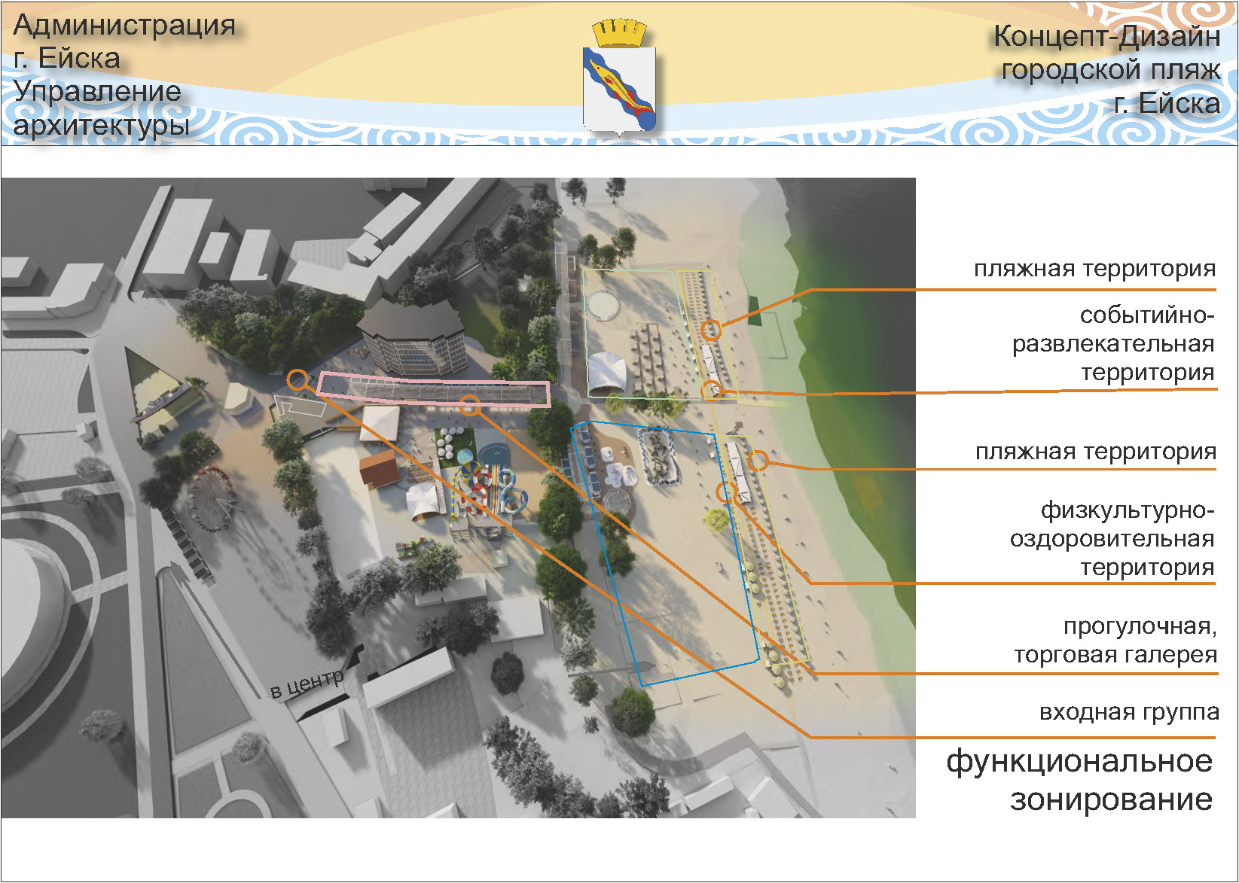Click the Yeysk coat of arms emblem

pyautogui.click(x=619, y=78)
